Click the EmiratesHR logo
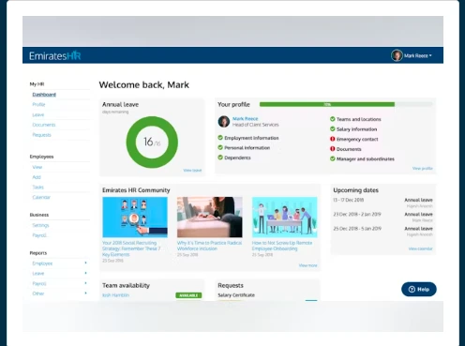Image resolution: width=465 pixels, height=346 pixels. pyautogui.click(x=55, y=55)
